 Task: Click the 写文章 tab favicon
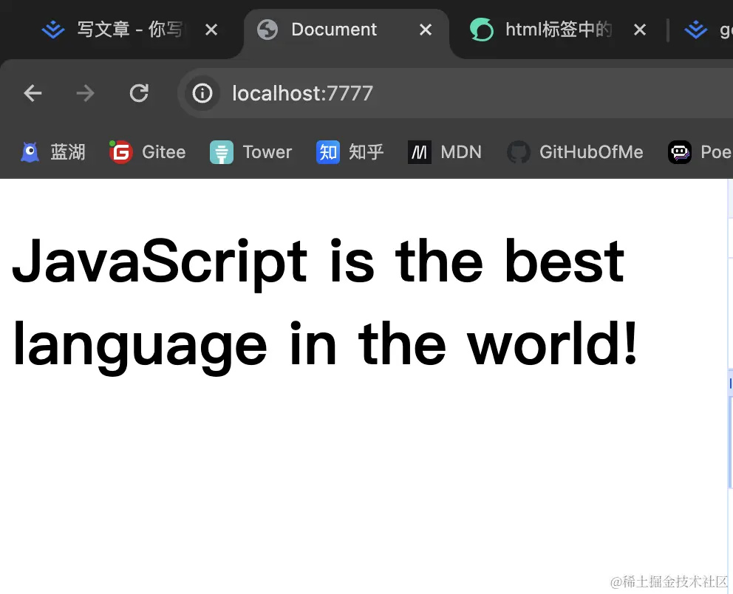[x=52, y=30]
